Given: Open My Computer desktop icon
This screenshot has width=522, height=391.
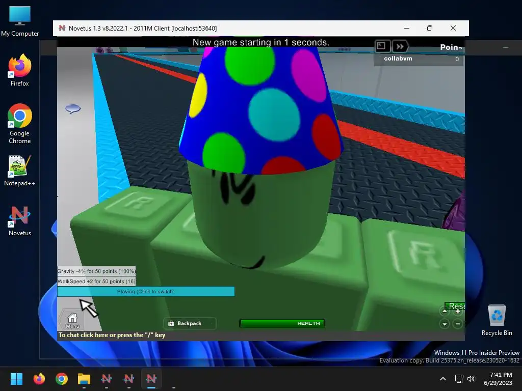Looking at the screenshot, I should click(20, 21).
